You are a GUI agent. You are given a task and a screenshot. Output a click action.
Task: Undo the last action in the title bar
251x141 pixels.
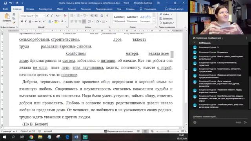coord(11,3)
